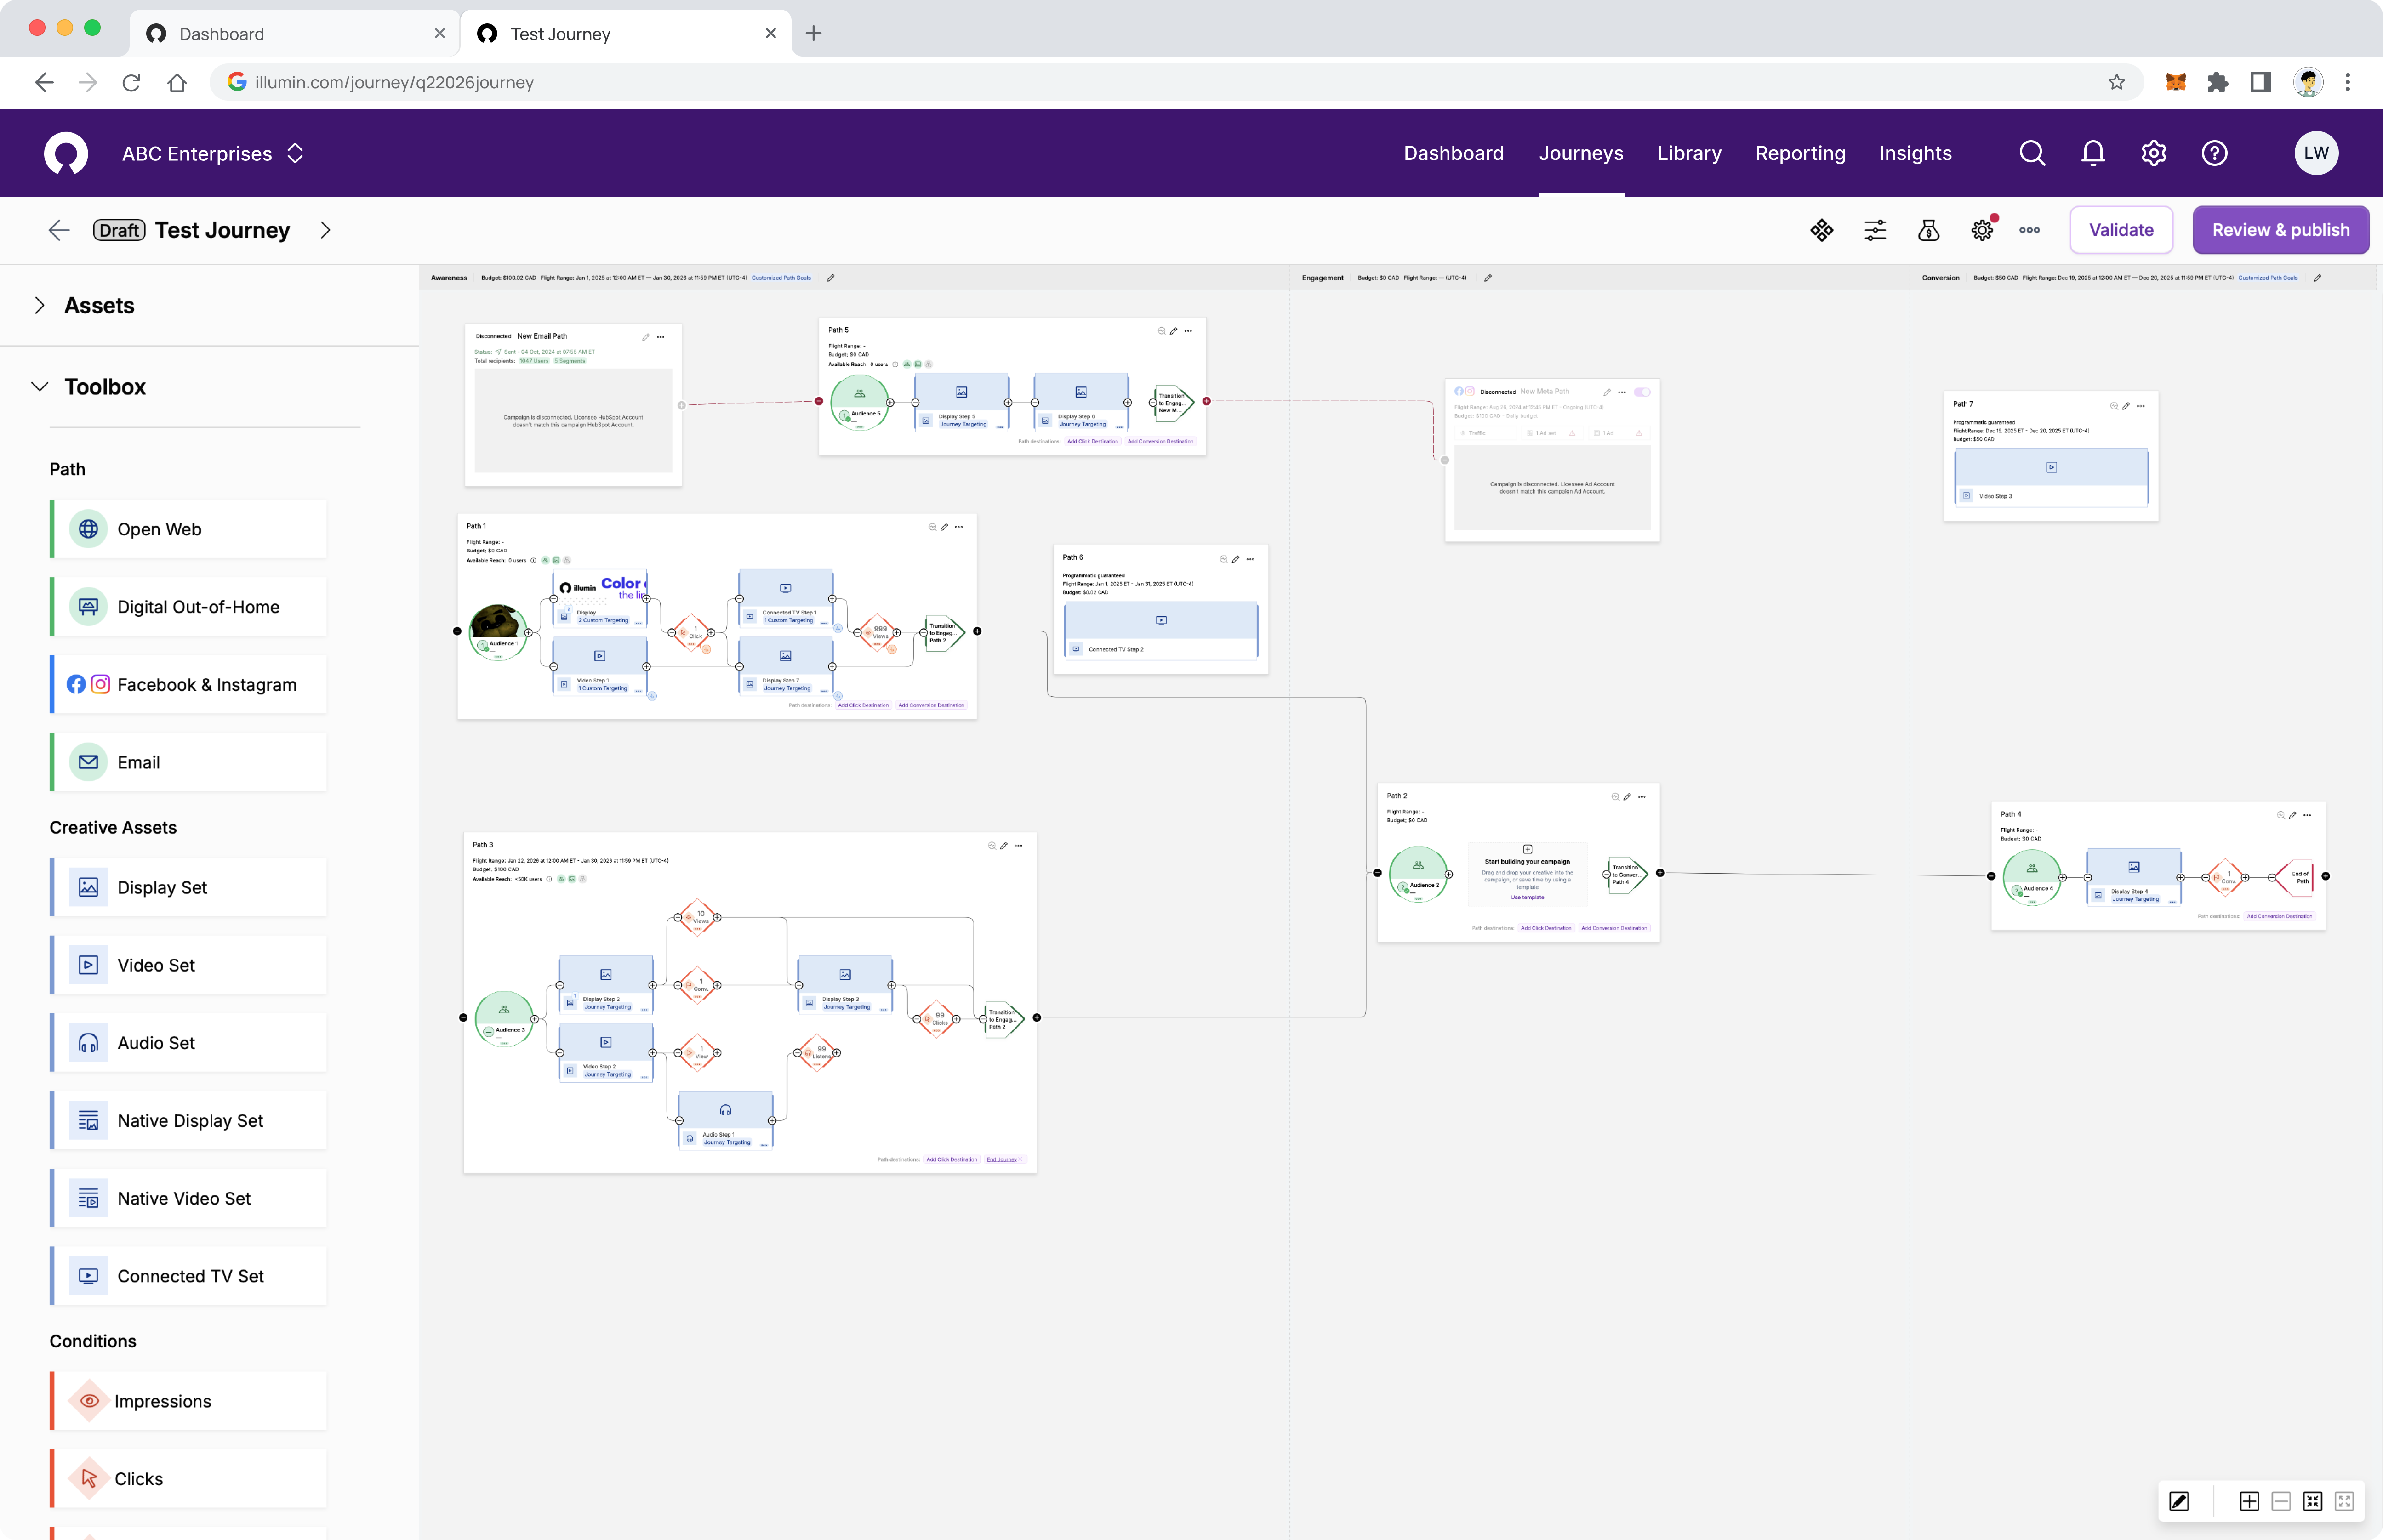
Task: Open the Reporting menu item
Action: 1800,153
